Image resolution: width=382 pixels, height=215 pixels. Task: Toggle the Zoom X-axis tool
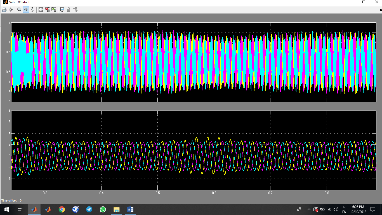coord(26,10)
